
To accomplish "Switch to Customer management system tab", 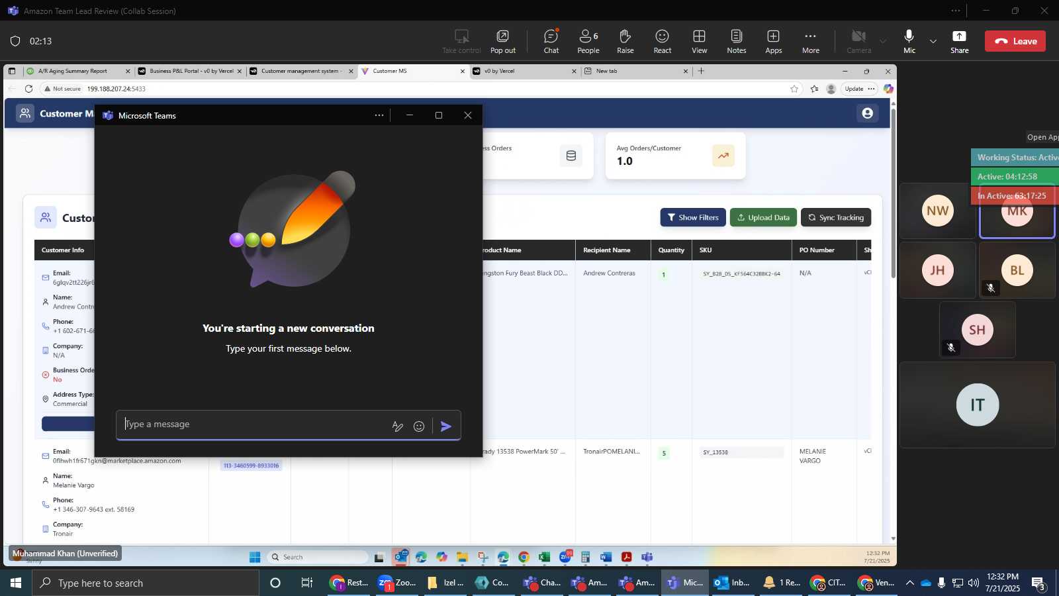I will [302, 71].
